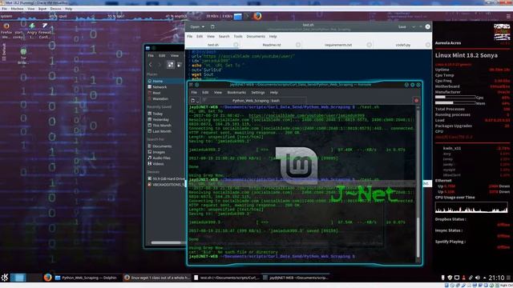Image resolution: width=513 pixels, height=288 pixels.
Task: Select icons view mode in Dolphin
Action: tap(171, 65)
